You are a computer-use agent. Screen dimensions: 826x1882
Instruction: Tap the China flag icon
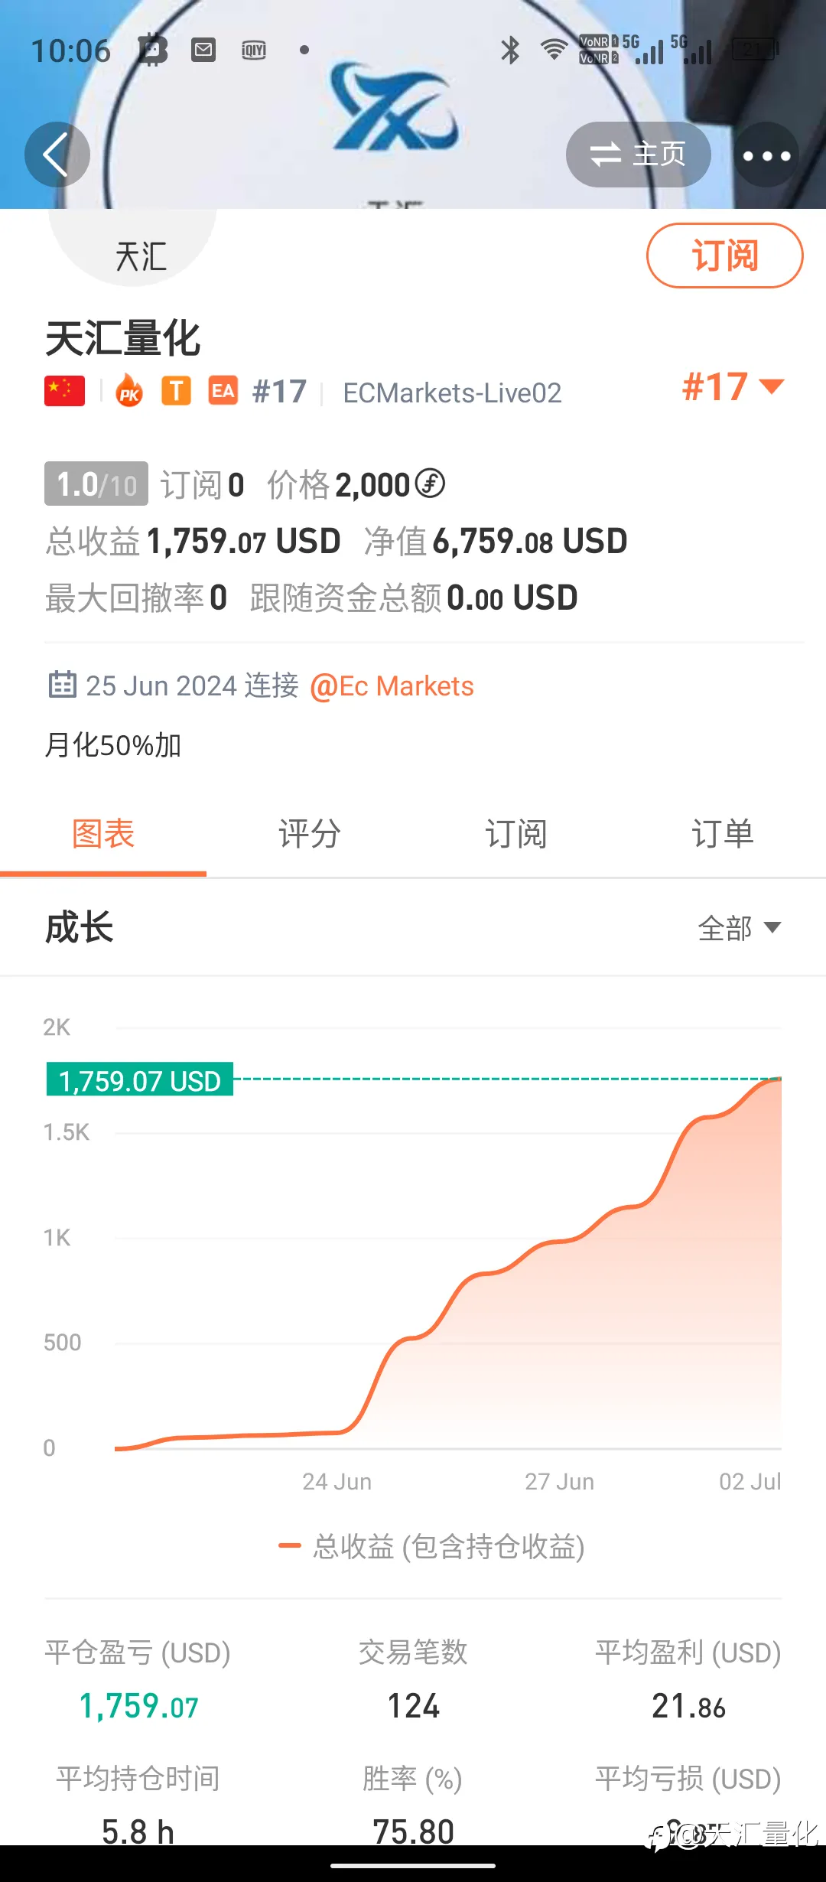pos(65,391)
